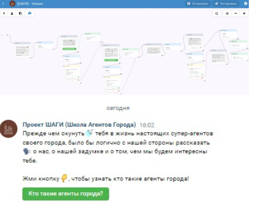The image size is (254, 213).
Task: Click the 16:02 message timestamp
Action: coord(147,125)
